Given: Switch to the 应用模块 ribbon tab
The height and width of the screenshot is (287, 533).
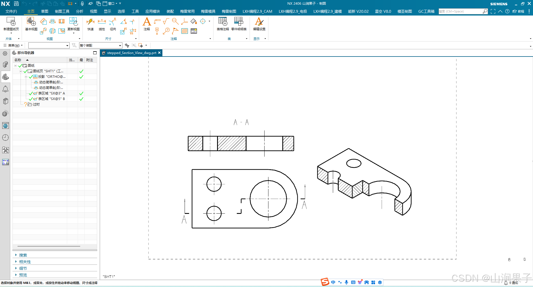Looking at the screenshot, I should pos(153,11).
